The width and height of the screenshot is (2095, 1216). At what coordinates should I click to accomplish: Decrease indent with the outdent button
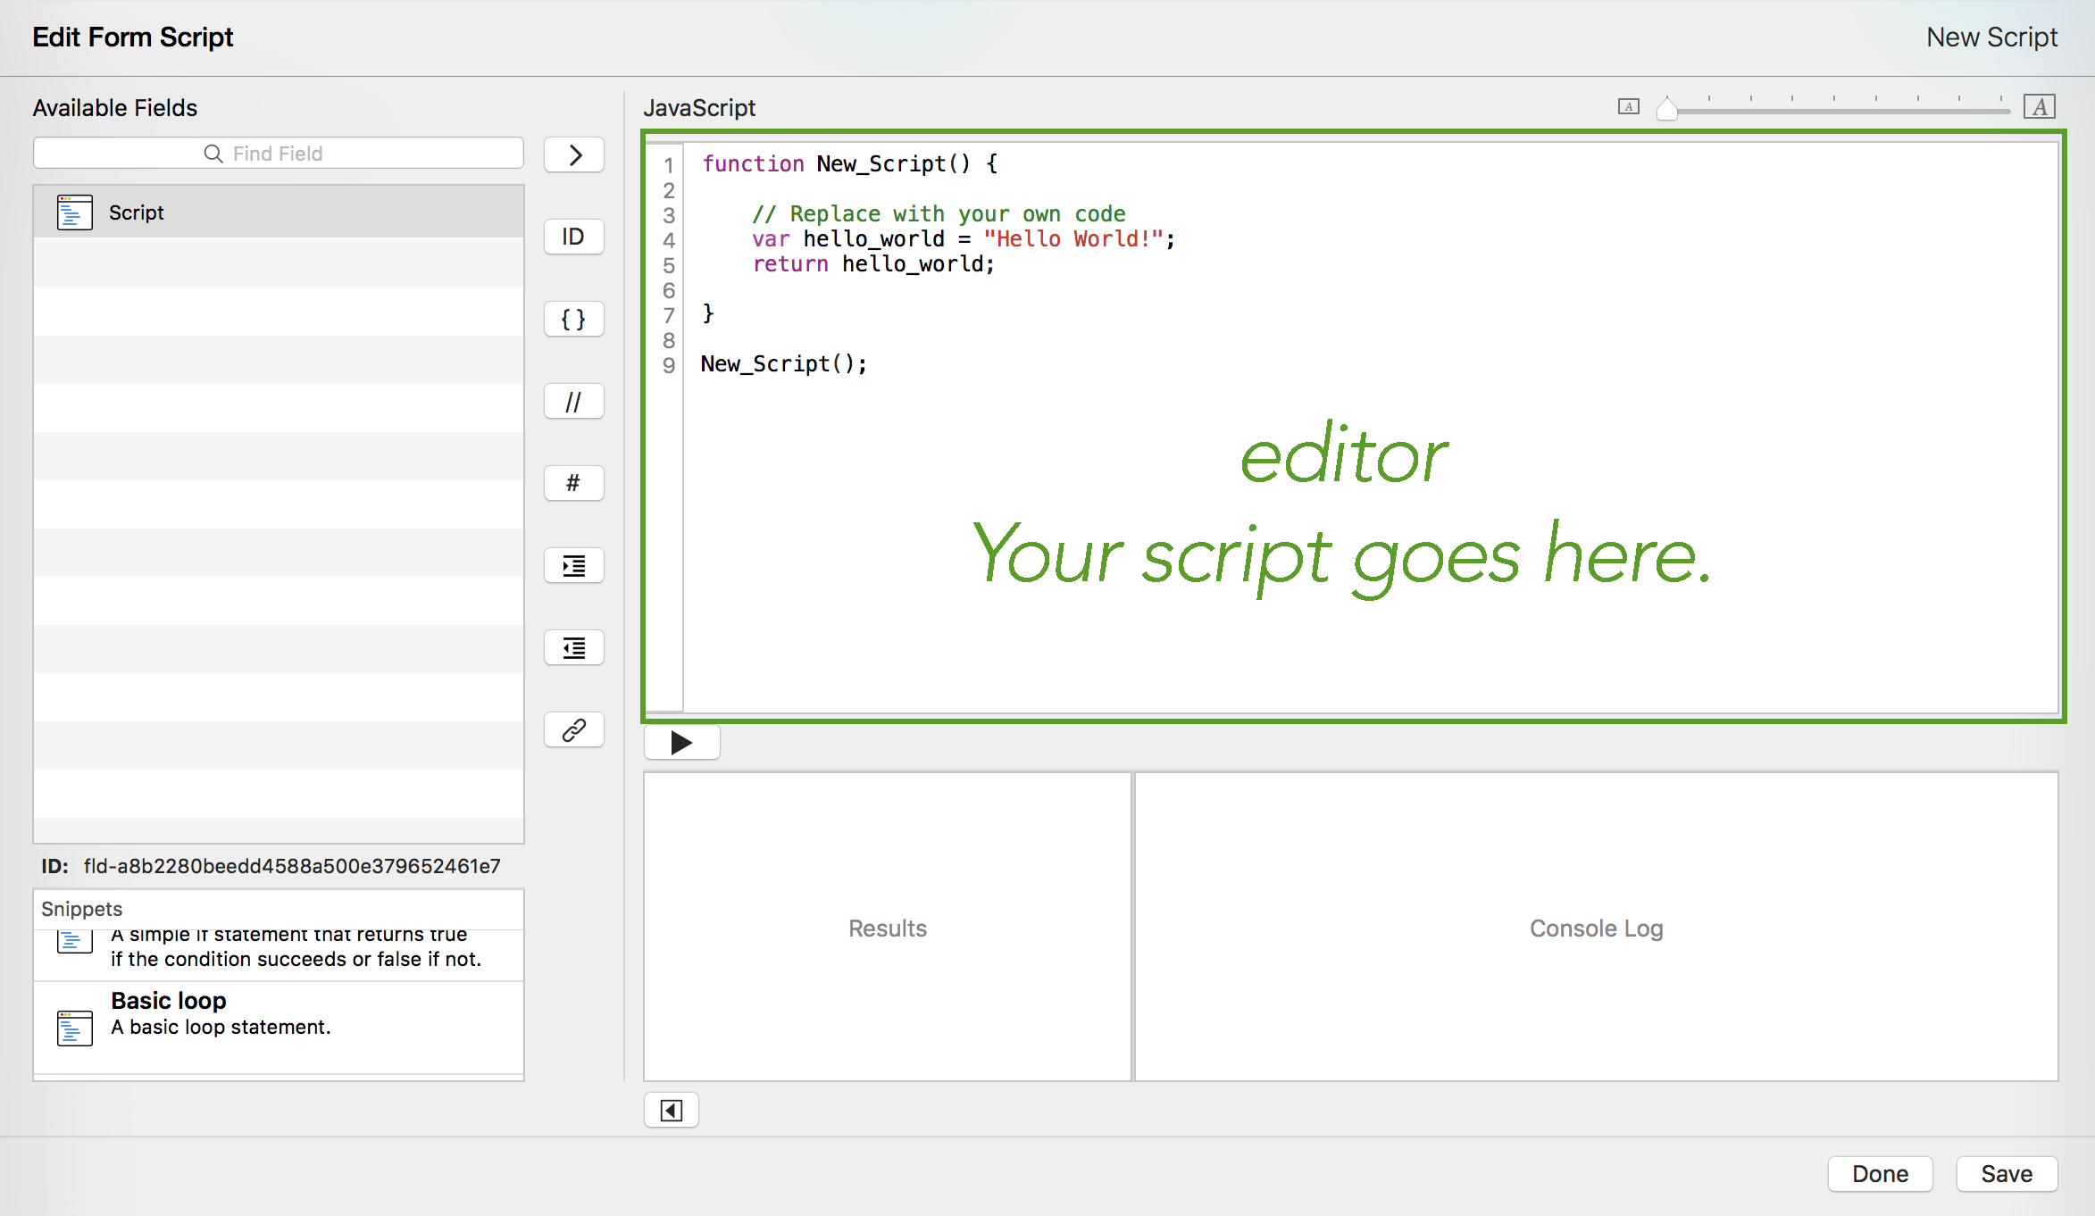pos(573,647)
